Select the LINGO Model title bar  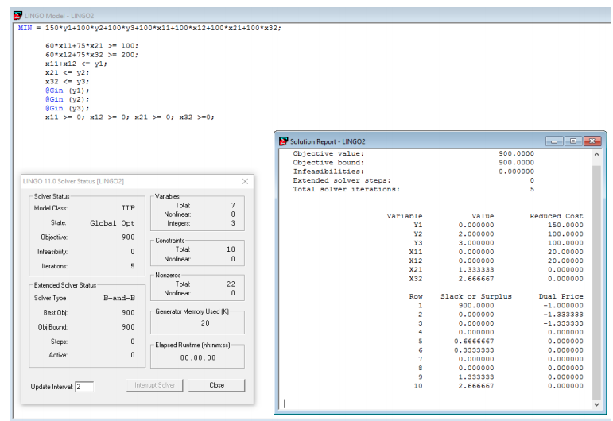tap(239, 16)
